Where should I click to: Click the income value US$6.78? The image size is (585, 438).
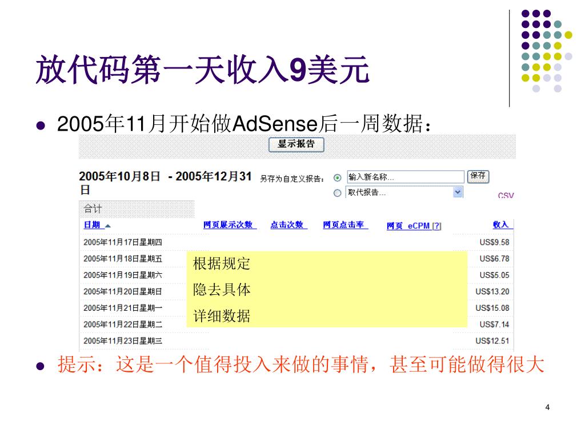click(x=494, y=258)
